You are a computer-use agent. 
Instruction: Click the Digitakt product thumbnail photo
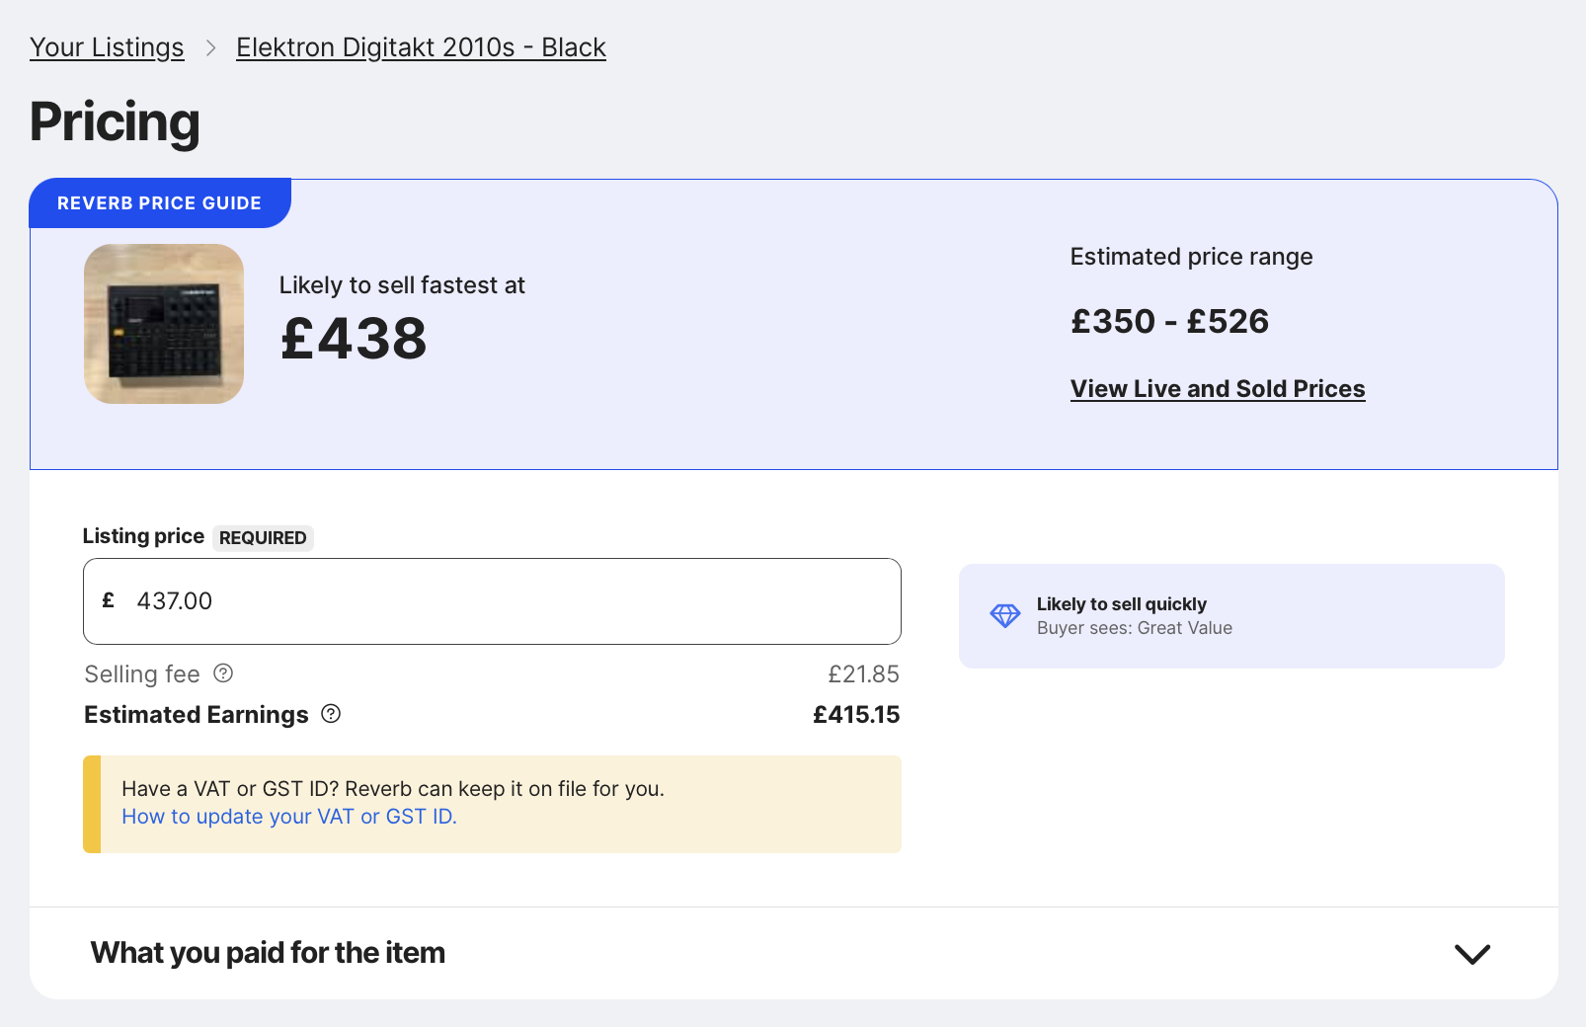tap(164, 324)
